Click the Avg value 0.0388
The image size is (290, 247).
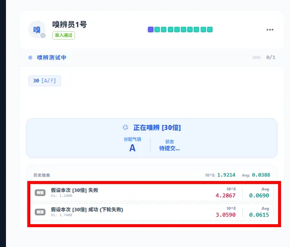pos(261,175)
